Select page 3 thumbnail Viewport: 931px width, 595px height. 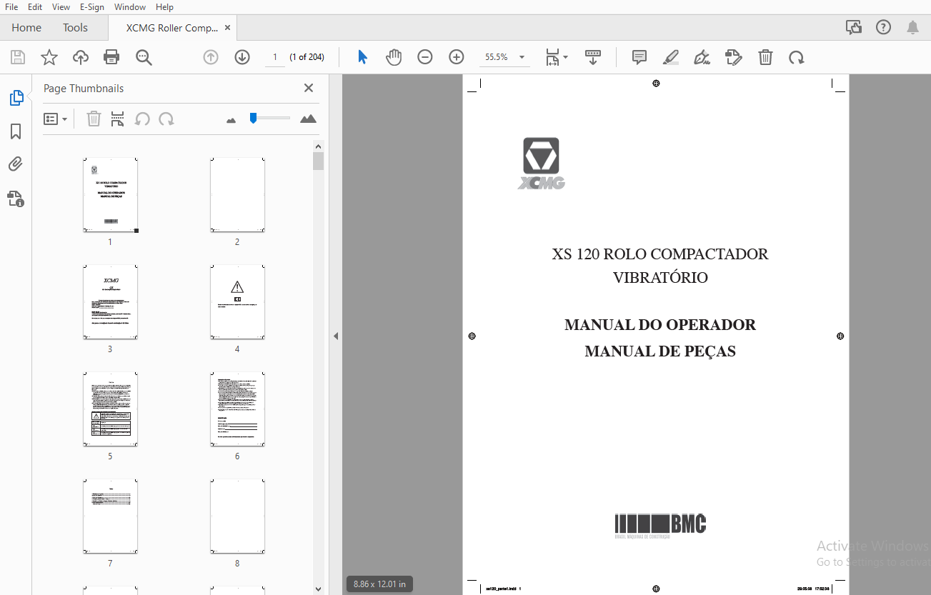(x=110, y=302)
